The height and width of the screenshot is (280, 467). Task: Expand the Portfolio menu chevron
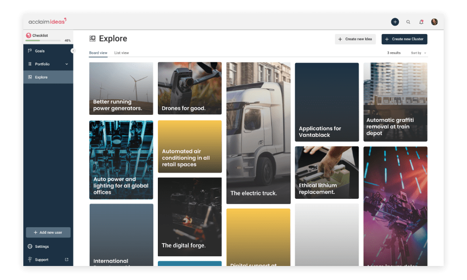pos(67,64)
